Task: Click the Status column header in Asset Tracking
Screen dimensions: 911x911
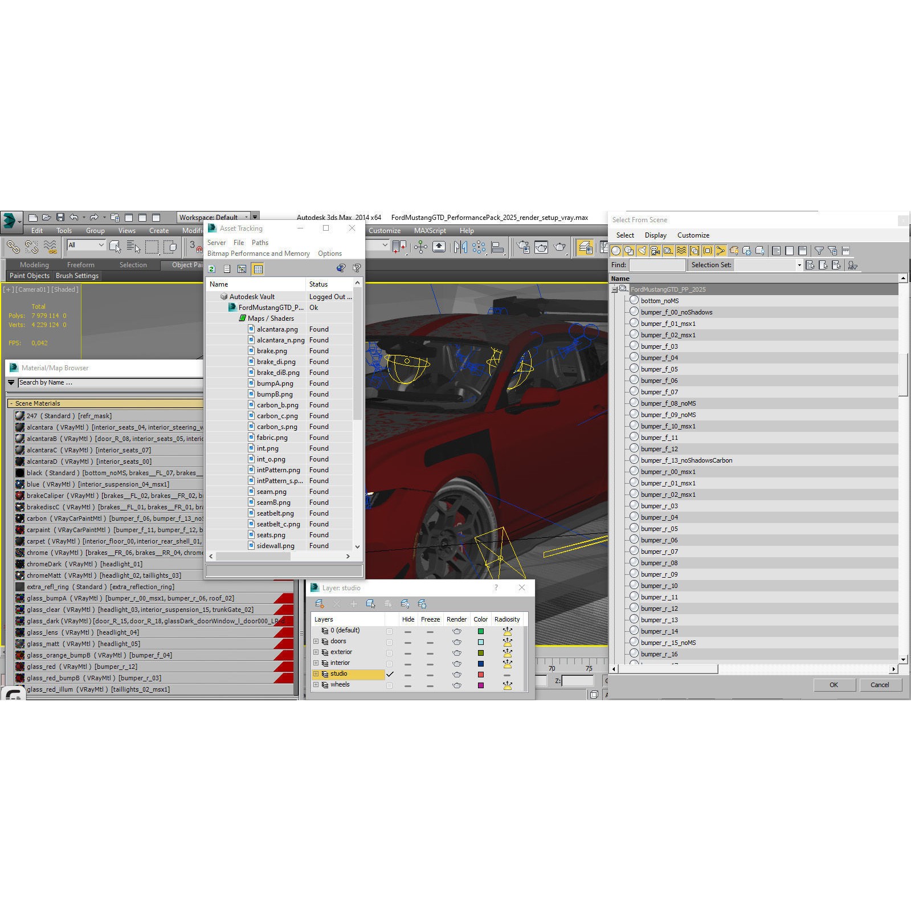Action: [x=329, y=284]
